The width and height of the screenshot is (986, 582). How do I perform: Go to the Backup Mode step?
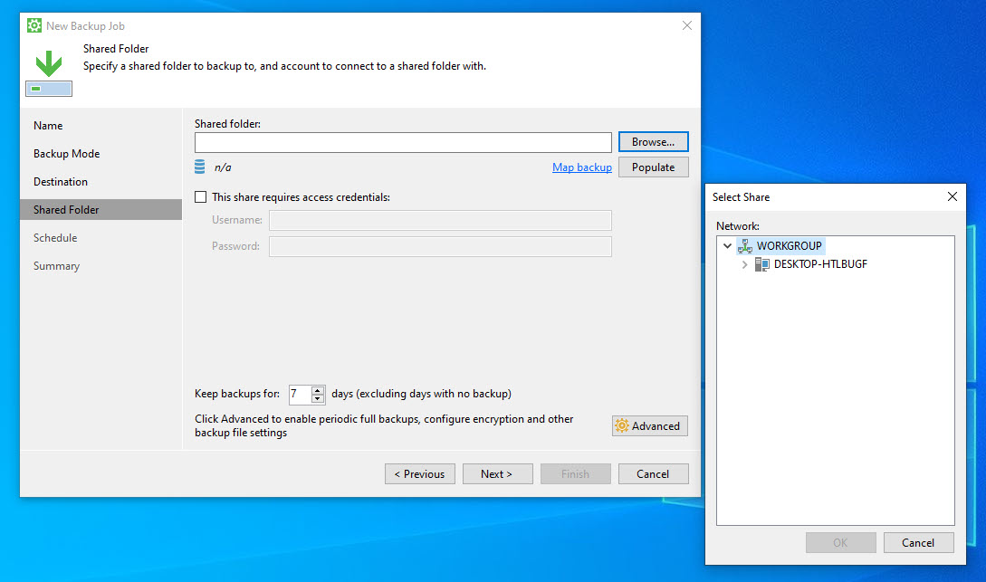pos(67,153)
